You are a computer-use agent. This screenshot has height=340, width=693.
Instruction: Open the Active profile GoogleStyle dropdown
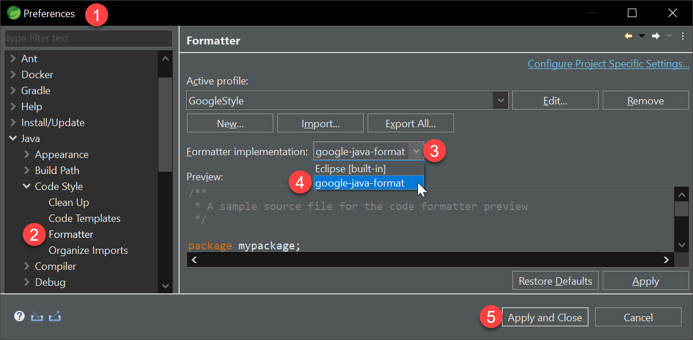tap(347, 100)
